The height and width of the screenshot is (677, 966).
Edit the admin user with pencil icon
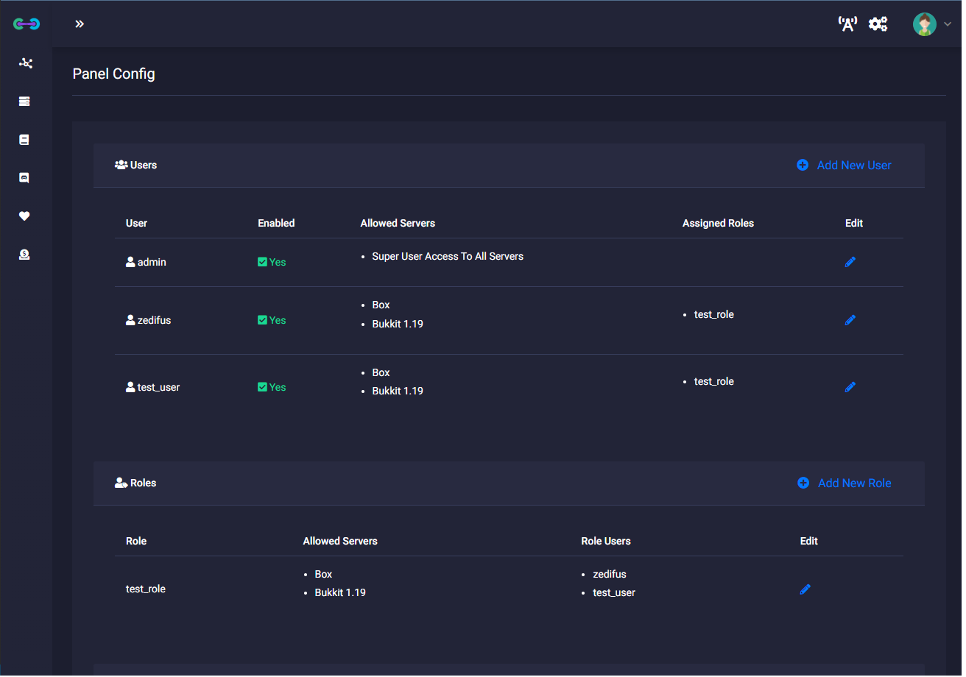click(850, 262)
